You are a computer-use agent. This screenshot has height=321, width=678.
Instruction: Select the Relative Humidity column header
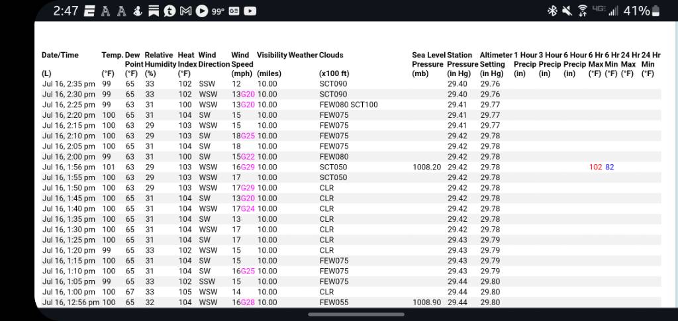160,60
